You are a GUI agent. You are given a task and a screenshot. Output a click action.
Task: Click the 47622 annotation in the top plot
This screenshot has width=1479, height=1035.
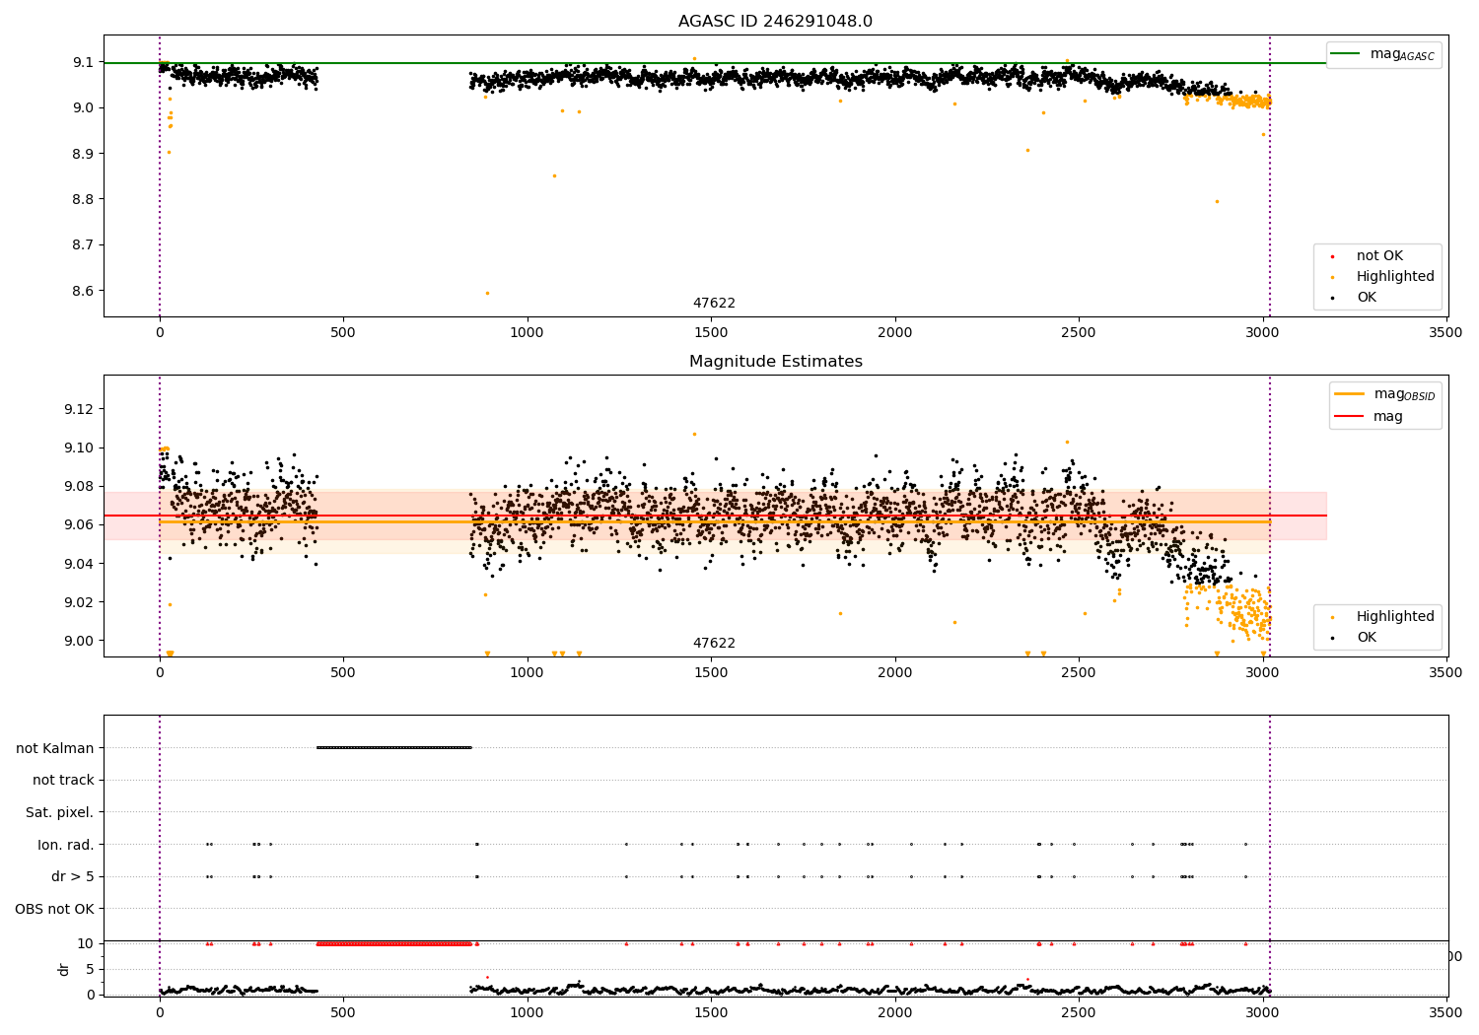click(x=714, y=304)
